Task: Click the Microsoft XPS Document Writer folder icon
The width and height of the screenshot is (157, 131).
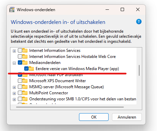Action: click(25, 81)
